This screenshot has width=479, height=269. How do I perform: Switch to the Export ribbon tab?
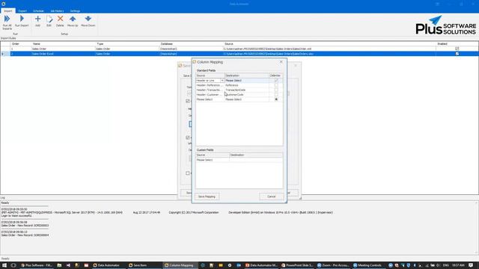[22, 11]
